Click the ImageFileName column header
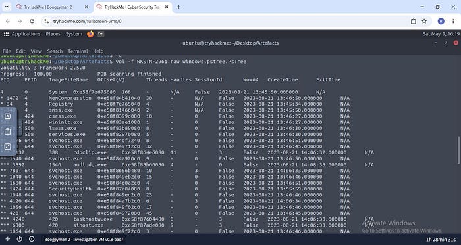Screen dimensions: 461x245 (x=68, y=79)
